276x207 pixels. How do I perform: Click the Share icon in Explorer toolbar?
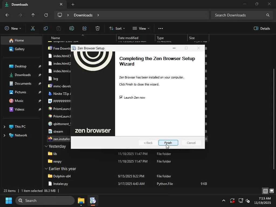85,28
